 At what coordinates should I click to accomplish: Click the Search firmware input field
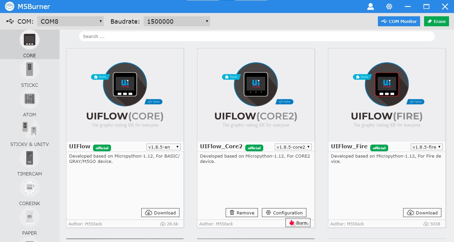(x=256, y=36)
